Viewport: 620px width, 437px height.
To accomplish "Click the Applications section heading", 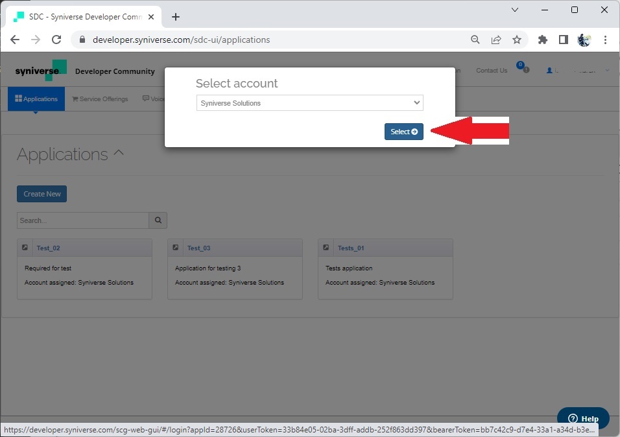I will 62,154.
